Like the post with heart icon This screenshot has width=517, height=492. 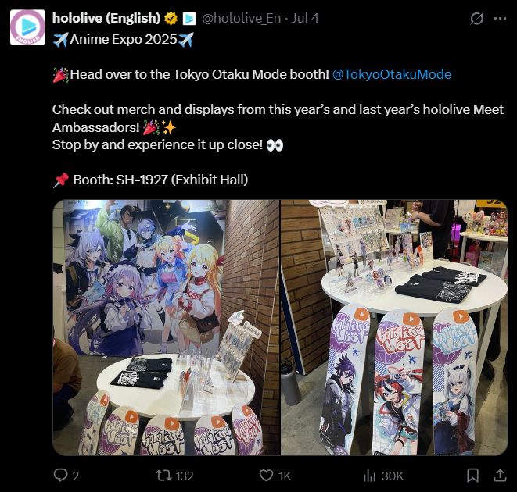tap(266, 476)
